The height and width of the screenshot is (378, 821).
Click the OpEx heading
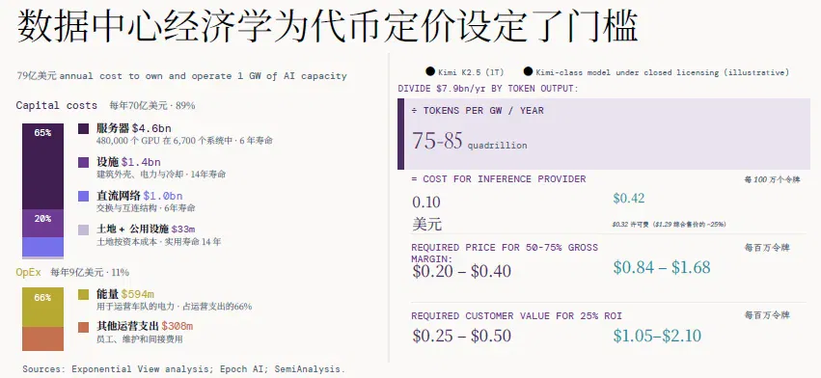click(28, 272)
